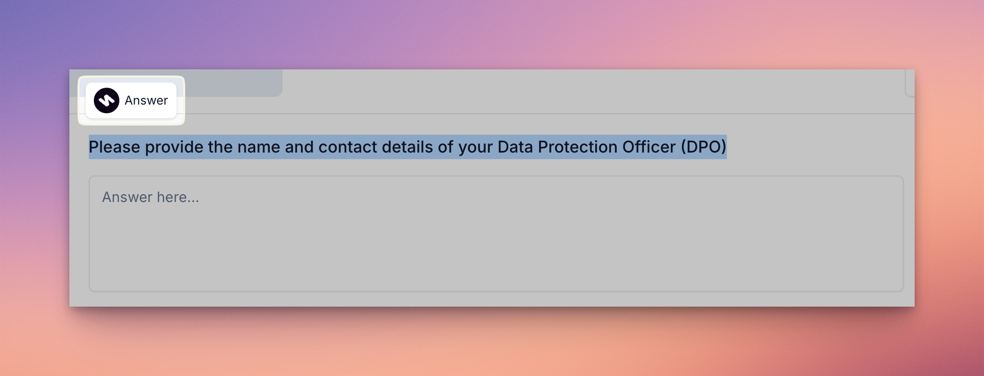The width and height of the screenshot is (984, 376).
Task: Select the logo glyph inside the floating button
Action: (107, 100)
